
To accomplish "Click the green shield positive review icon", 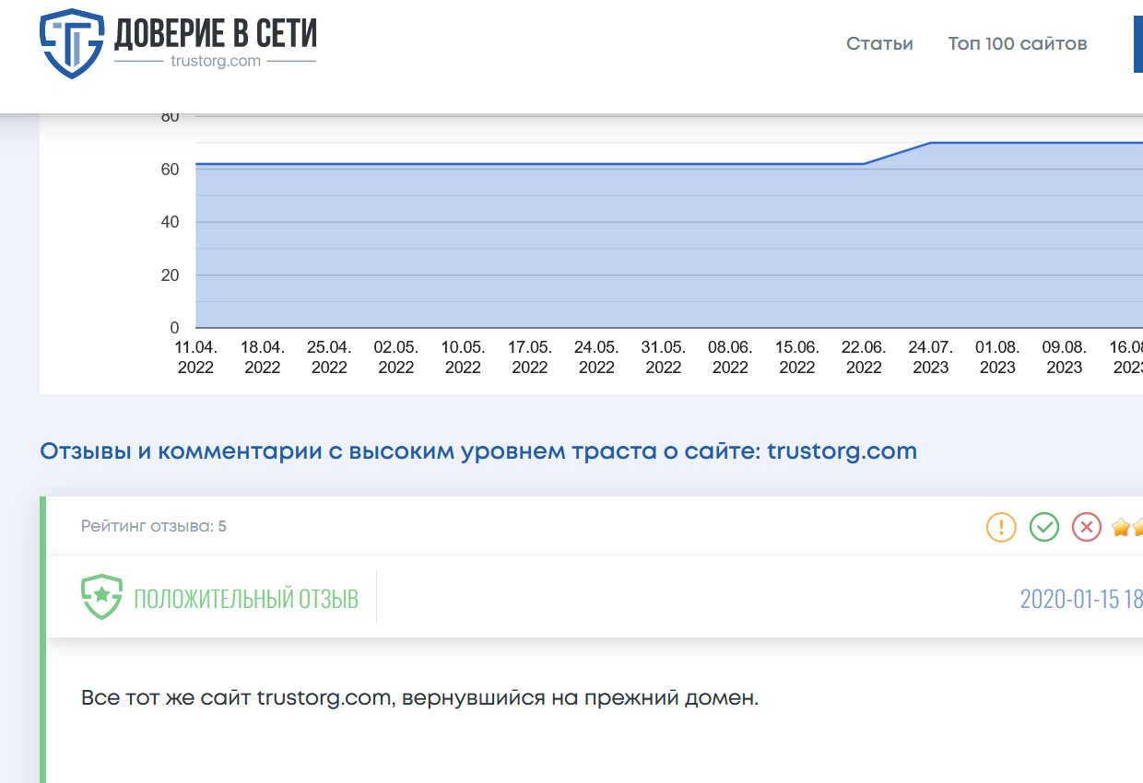I will [x=101, y=598].
